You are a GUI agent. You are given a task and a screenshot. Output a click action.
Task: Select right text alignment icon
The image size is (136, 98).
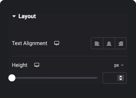pos(121,43)
